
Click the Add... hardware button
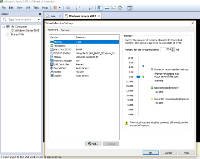(93, 144)
